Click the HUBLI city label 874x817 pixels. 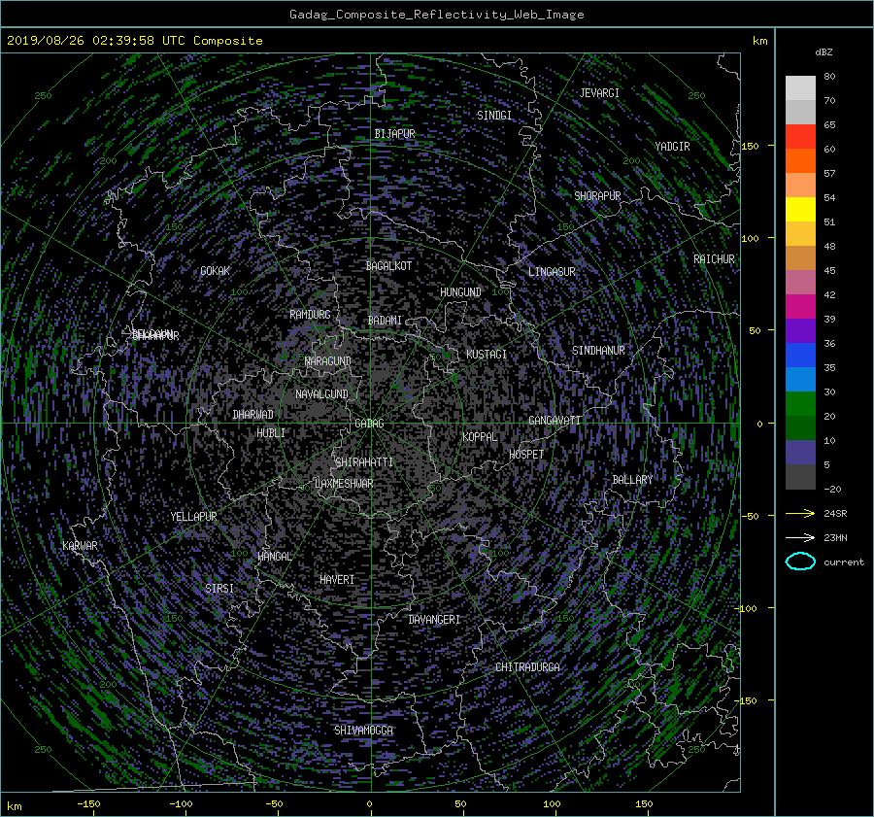(x=271, y=433)
